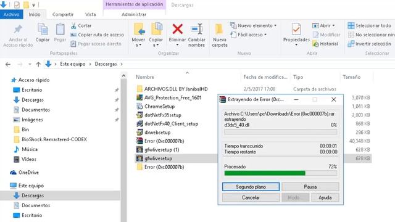Click No seleccionar ninguno
This screenshot has width=395, height=222.
click(x=372, y=35)
